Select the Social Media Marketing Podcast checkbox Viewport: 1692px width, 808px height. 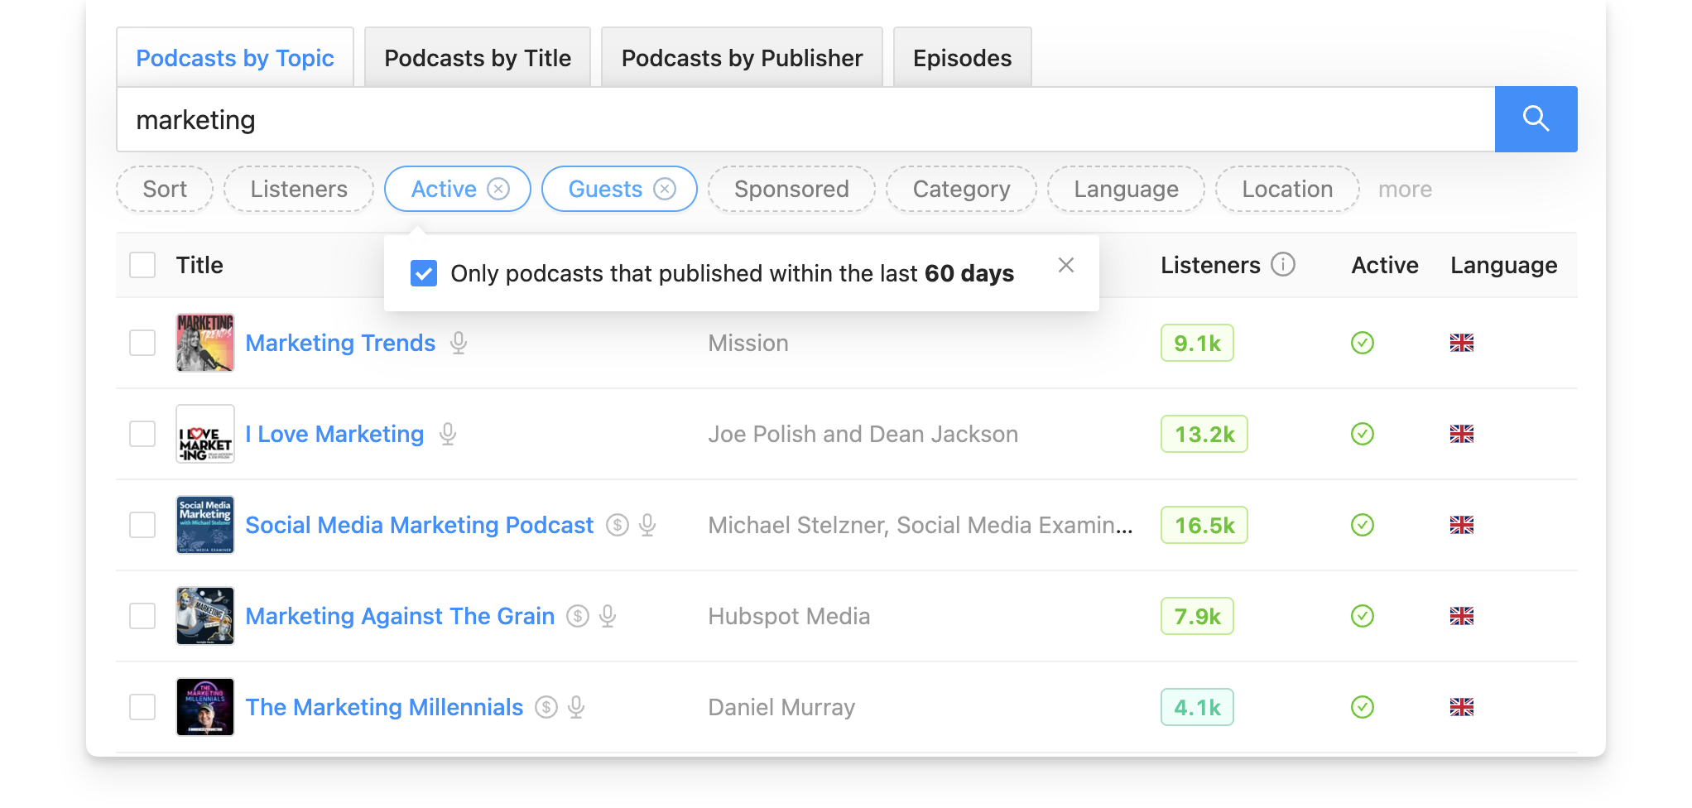142,525
